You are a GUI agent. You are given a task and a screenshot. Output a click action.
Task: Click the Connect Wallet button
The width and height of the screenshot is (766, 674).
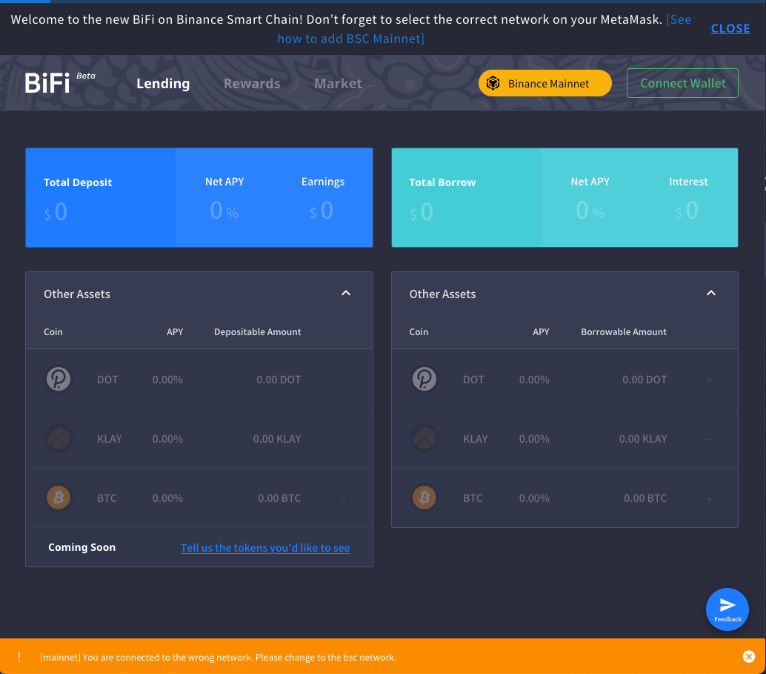click(x=682, y=83)
